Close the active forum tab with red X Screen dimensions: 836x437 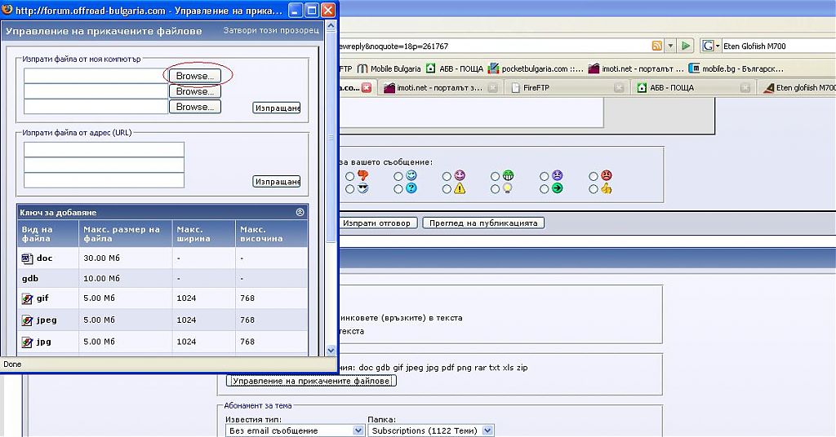(367, 88)
